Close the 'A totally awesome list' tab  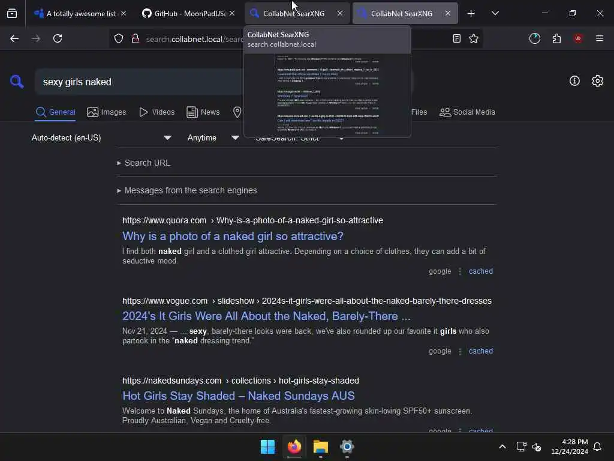pyautogui.click(x=124, y=13)
